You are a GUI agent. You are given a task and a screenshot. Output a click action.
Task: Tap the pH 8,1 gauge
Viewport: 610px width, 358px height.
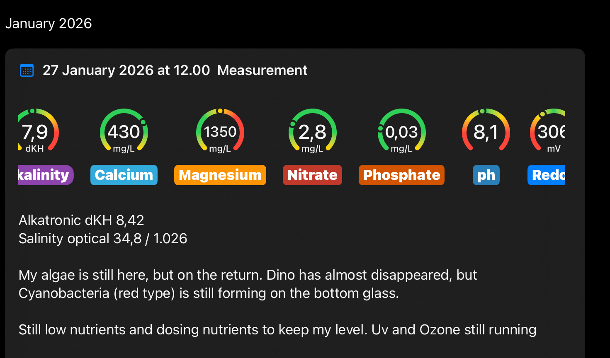point(486,132)
